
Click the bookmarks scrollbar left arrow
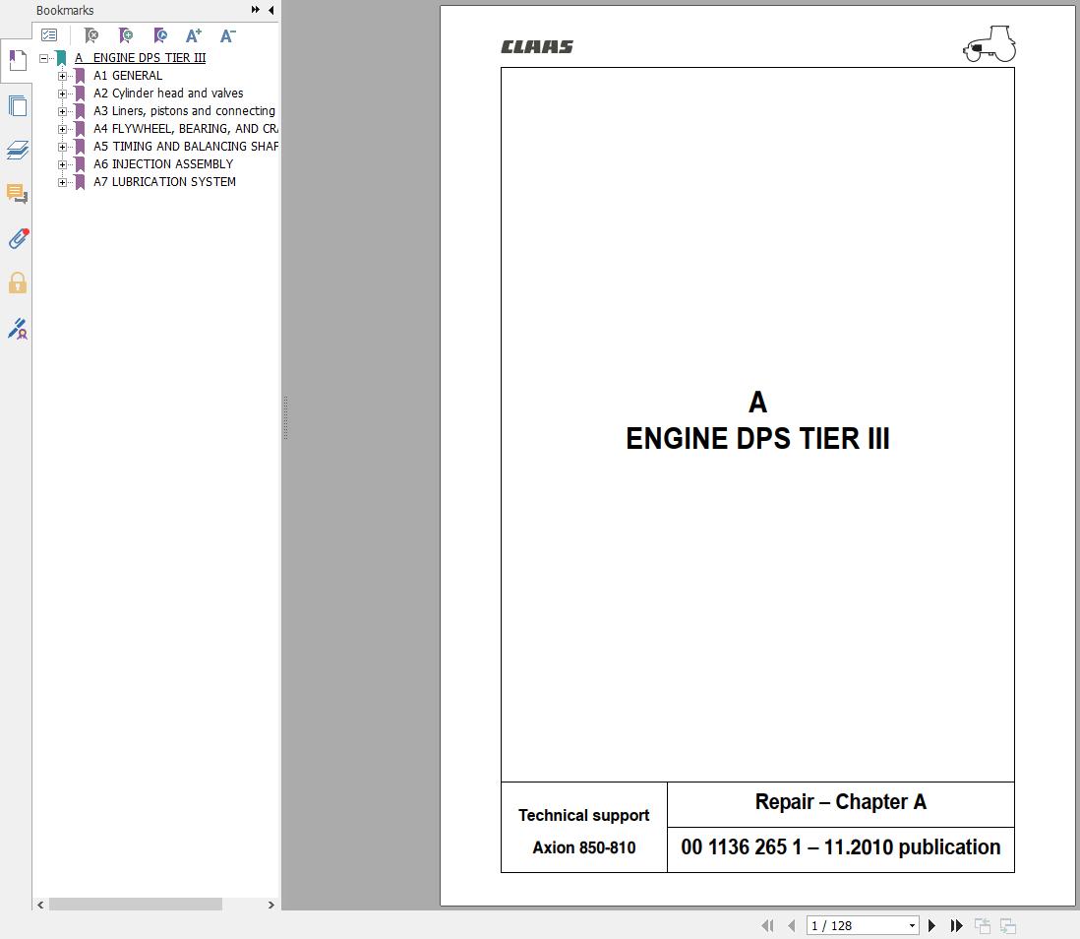click(x=40, y=905)
